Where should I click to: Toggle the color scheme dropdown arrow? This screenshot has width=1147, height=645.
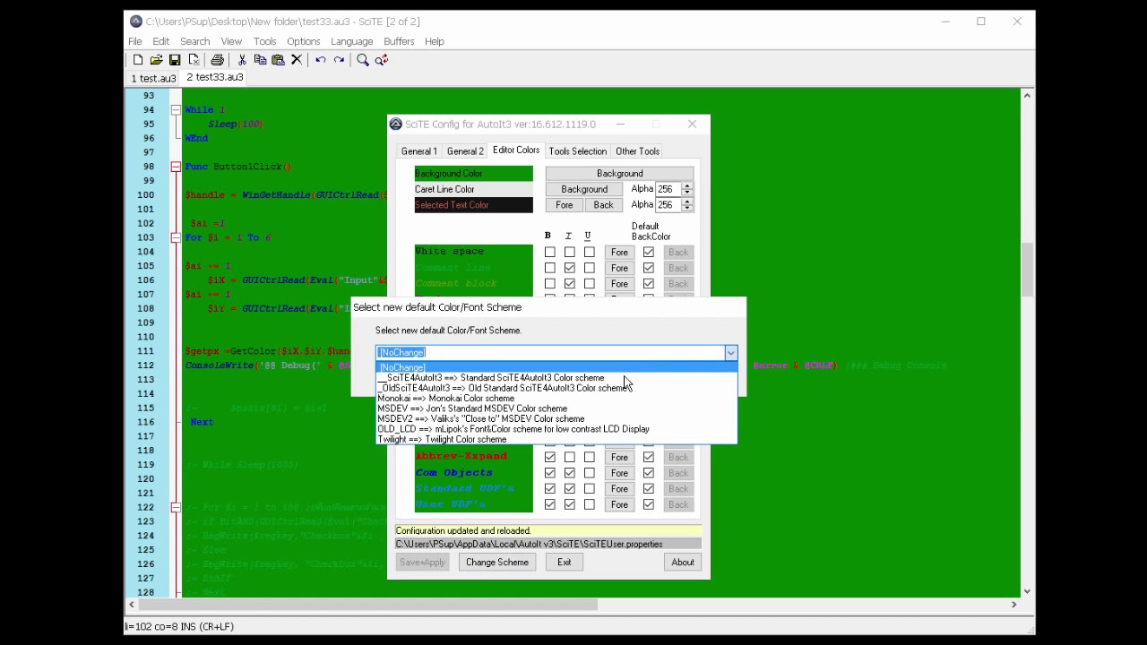click(730, 353)
